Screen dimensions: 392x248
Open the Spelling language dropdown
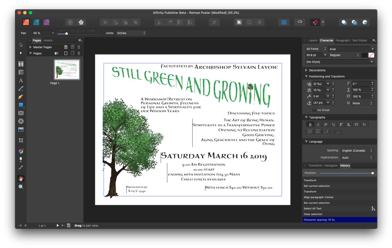point(357,150)
